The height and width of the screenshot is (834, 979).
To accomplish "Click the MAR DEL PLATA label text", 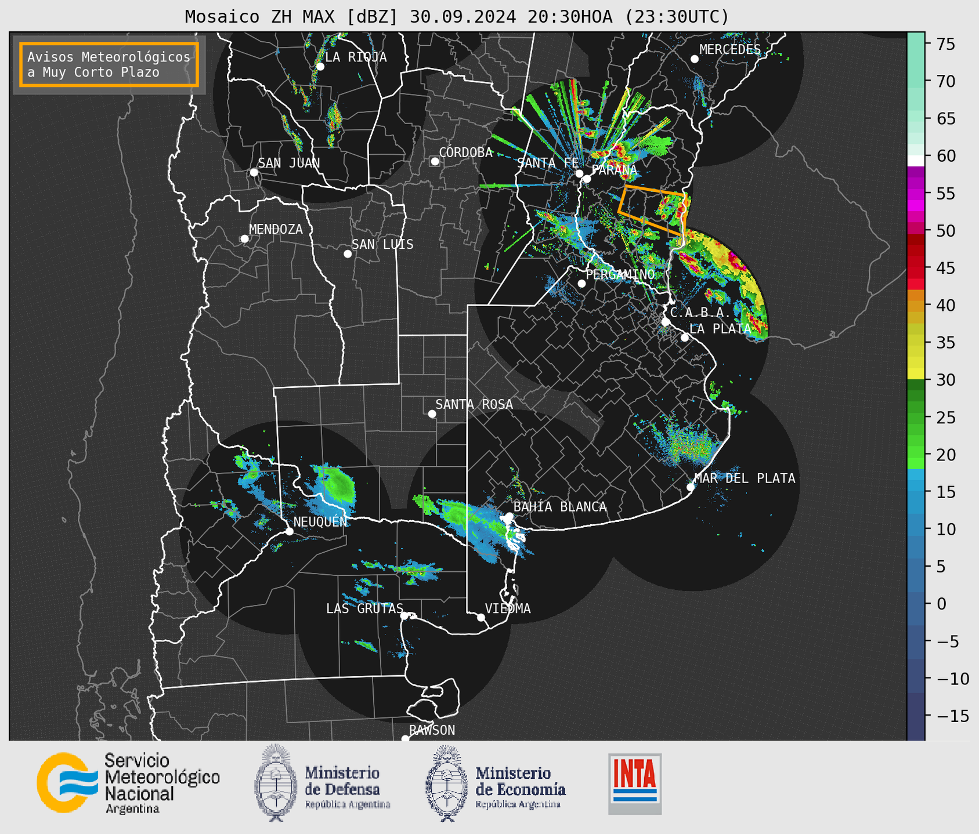I will coord(745,478).
